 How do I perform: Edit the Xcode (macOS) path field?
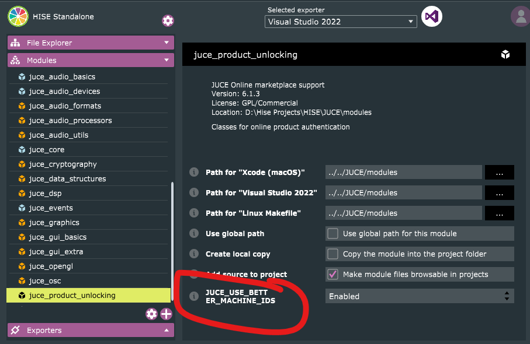click(404, 173)
